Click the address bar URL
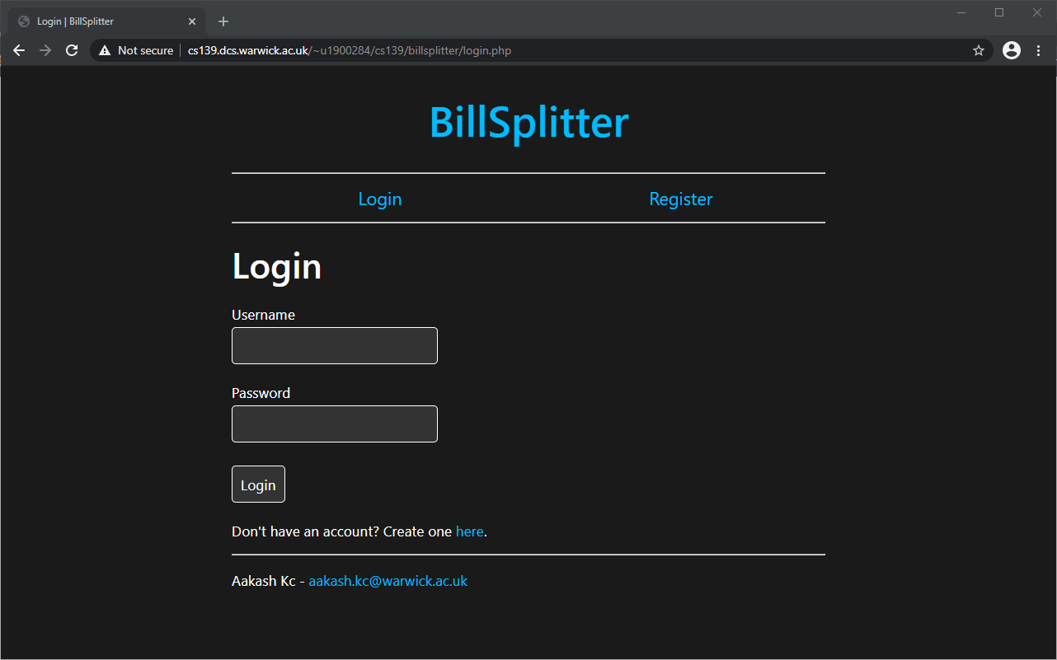 point(350,50)
